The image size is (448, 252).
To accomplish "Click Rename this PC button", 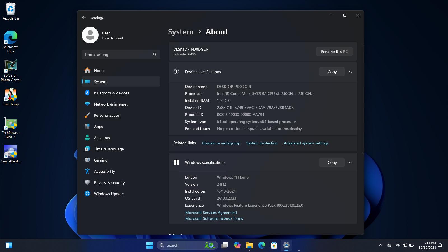I will [x=334, y=52].
